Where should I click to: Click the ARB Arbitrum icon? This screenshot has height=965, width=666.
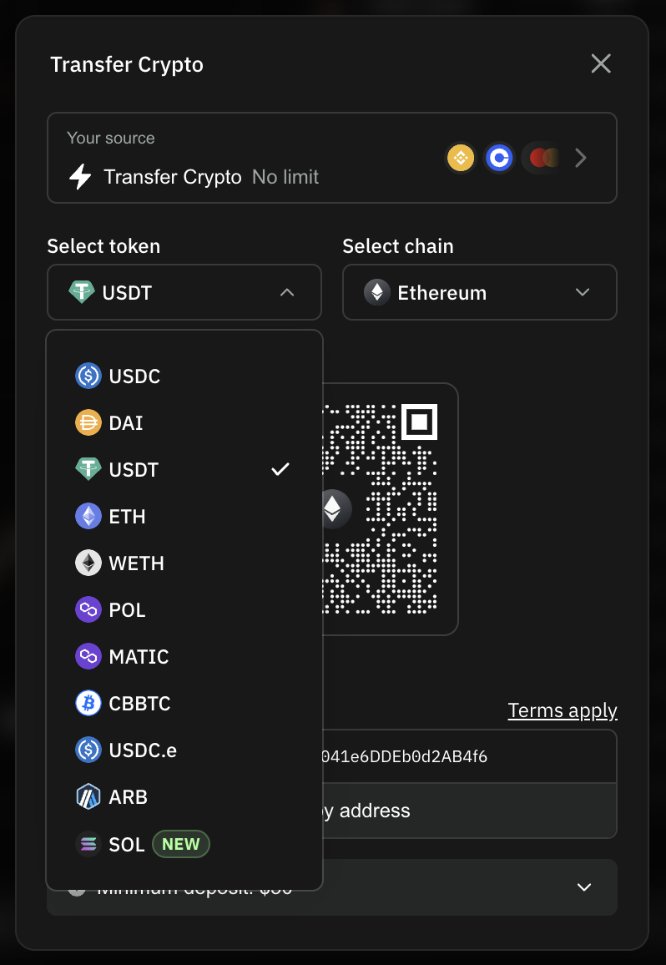coord(88,797)
